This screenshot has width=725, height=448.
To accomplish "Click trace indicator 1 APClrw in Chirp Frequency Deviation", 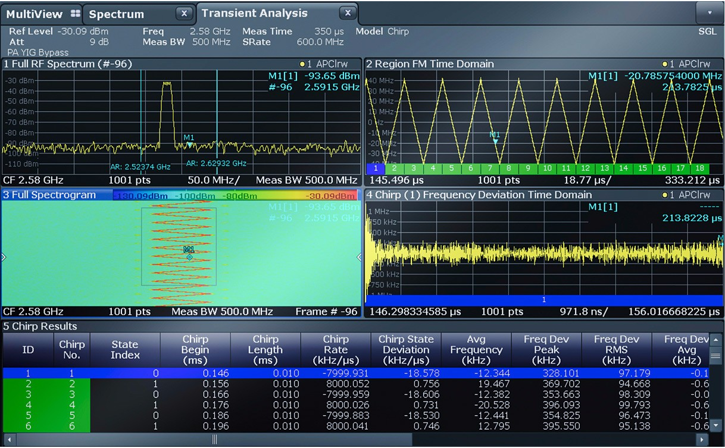I will pos(686,195).
